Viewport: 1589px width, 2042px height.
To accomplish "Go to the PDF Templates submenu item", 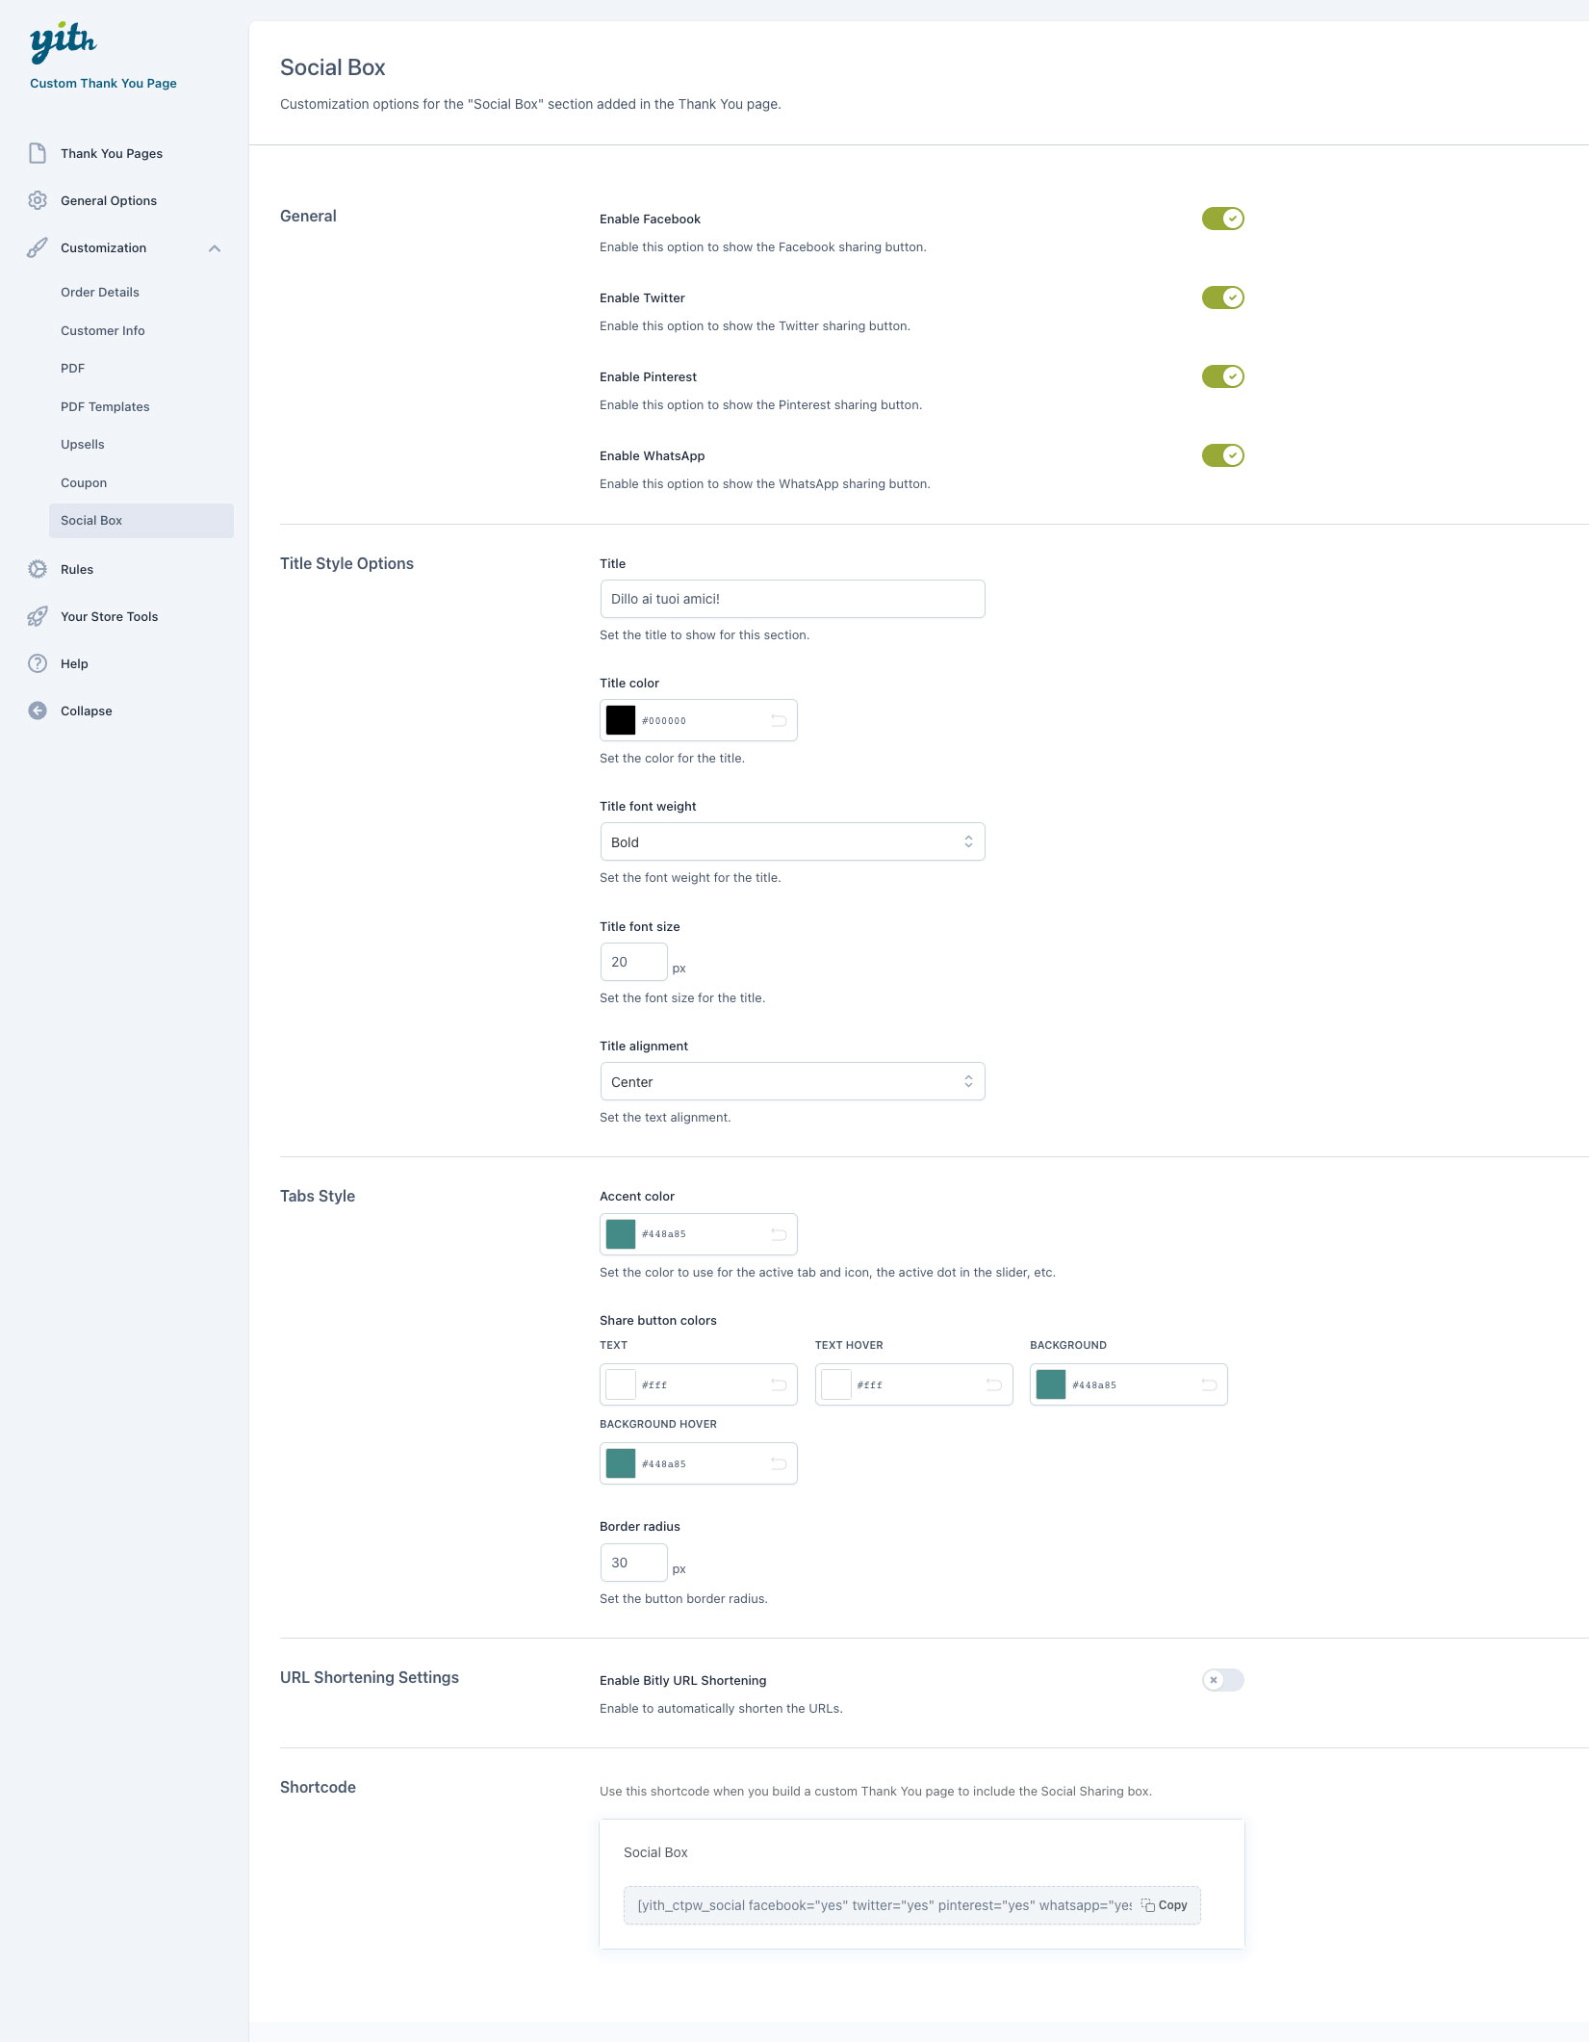I will click(105, 406).
